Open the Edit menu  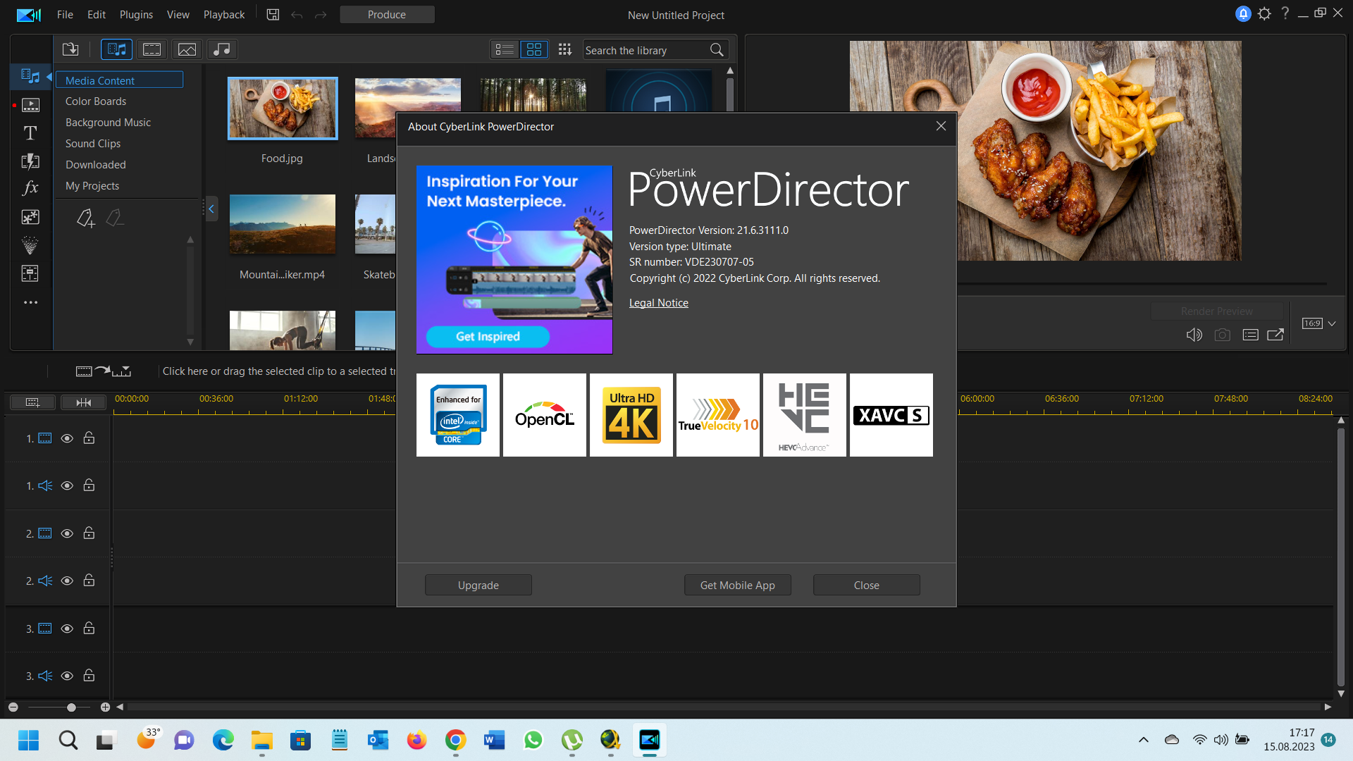97,15
